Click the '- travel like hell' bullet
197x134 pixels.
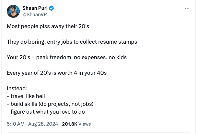26,96
